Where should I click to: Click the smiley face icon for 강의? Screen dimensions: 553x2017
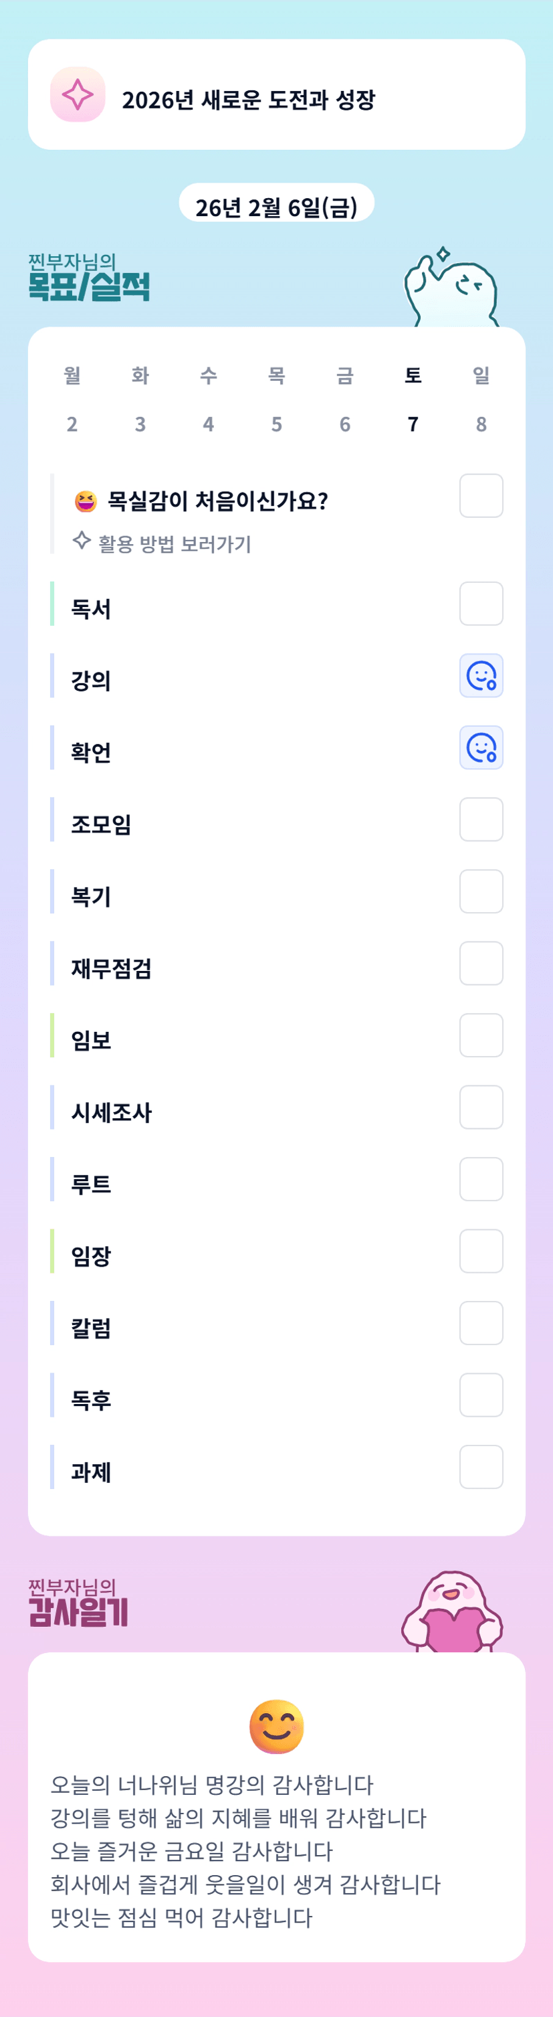pos(481,676)
